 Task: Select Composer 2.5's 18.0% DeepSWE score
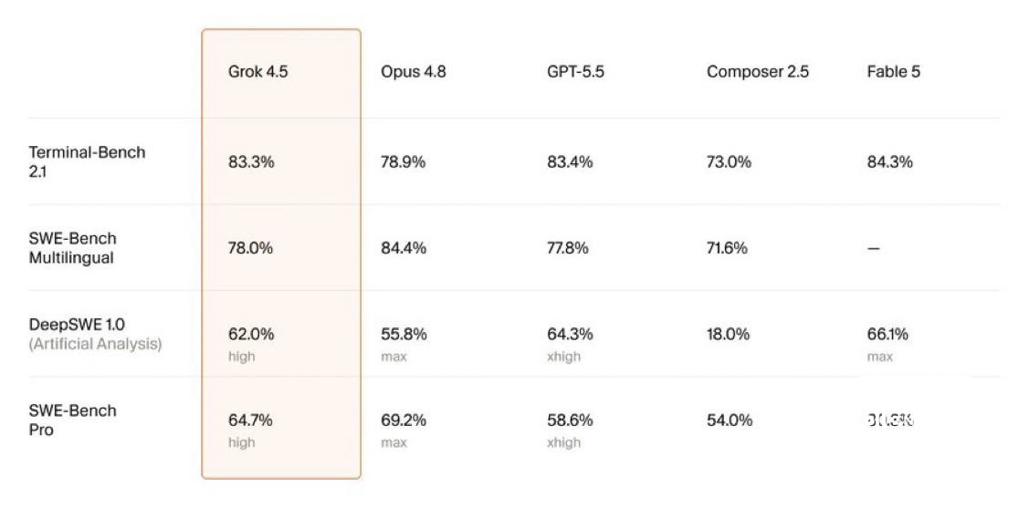pos(728,335)
